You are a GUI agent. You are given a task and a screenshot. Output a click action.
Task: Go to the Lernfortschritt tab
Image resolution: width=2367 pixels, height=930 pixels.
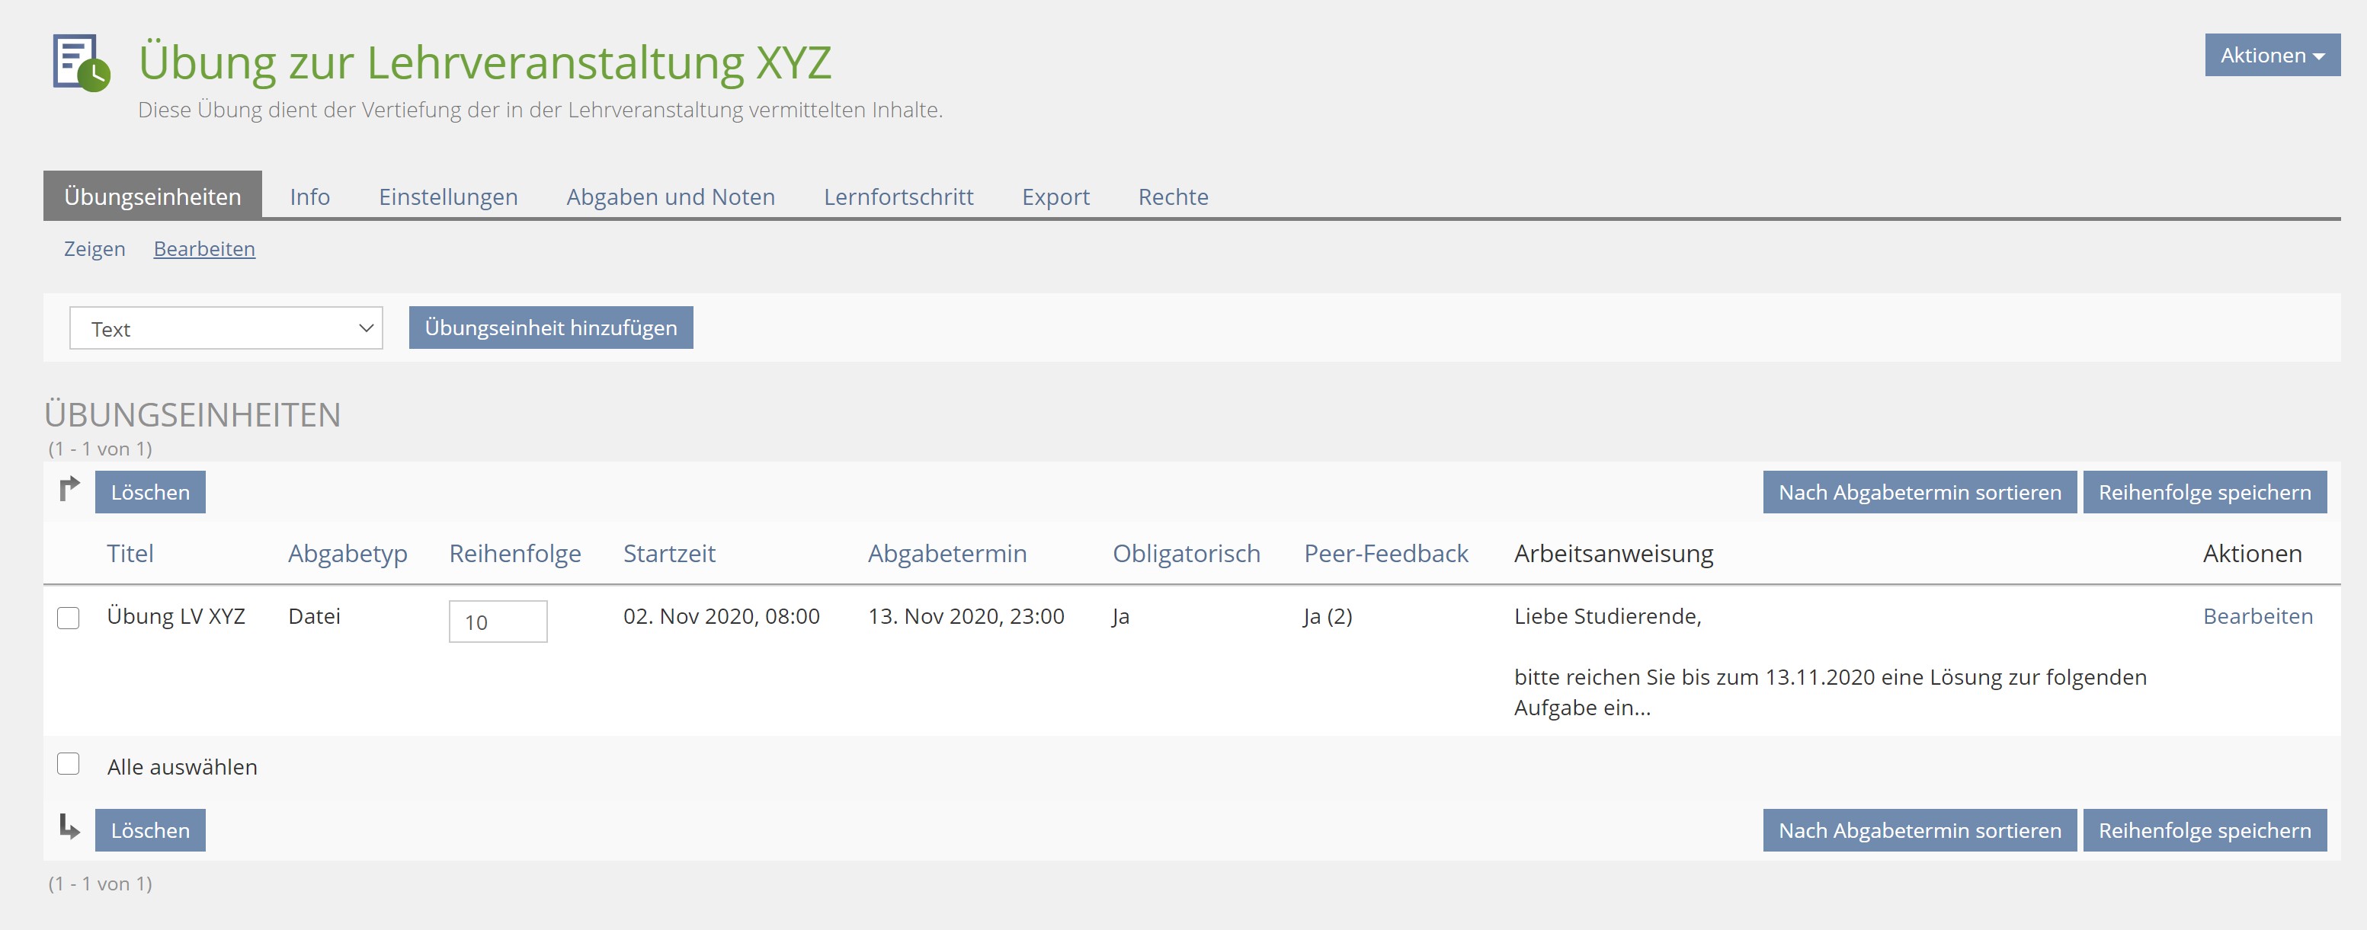click(898, 197)
